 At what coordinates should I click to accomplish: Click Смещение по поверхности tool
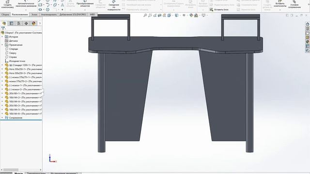pyautogui.click(x=114, y=5)
